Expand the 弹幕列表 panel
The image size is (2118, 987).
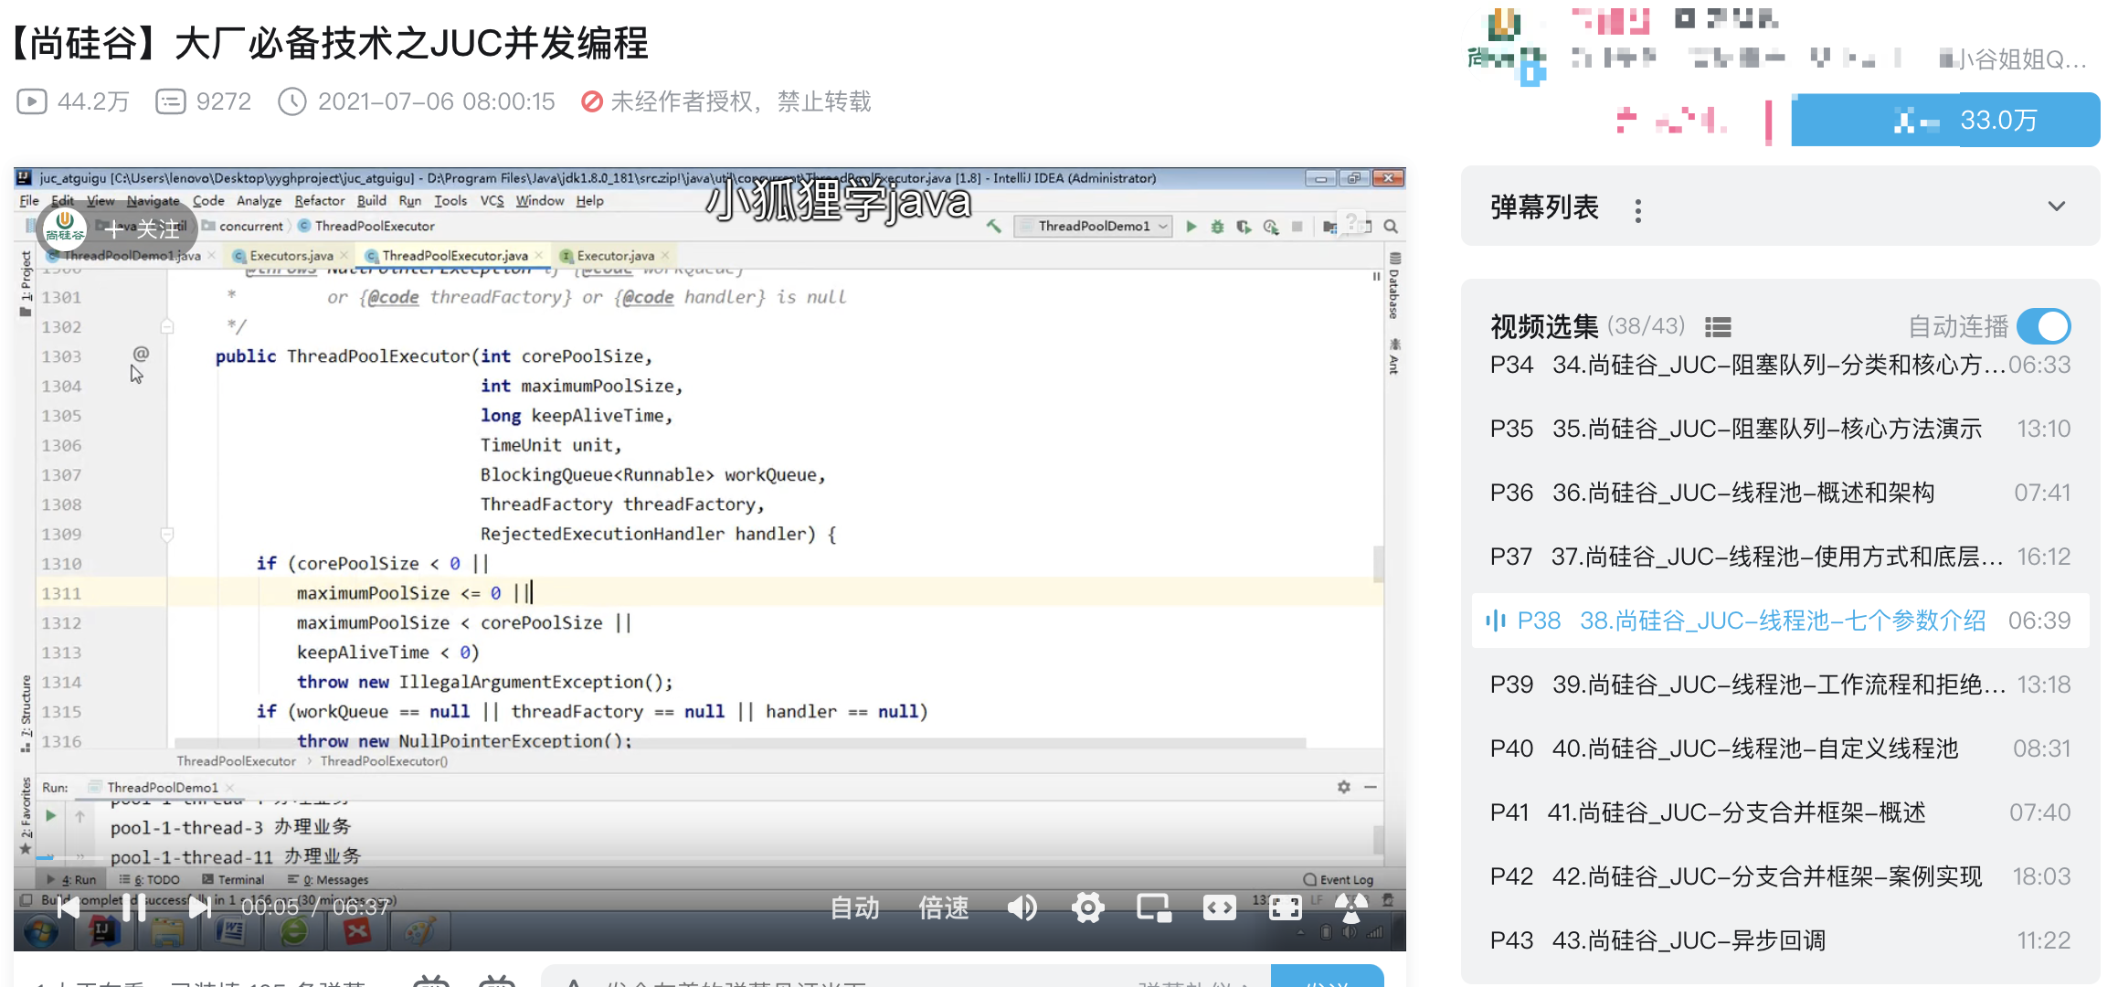click(2056, 207)
